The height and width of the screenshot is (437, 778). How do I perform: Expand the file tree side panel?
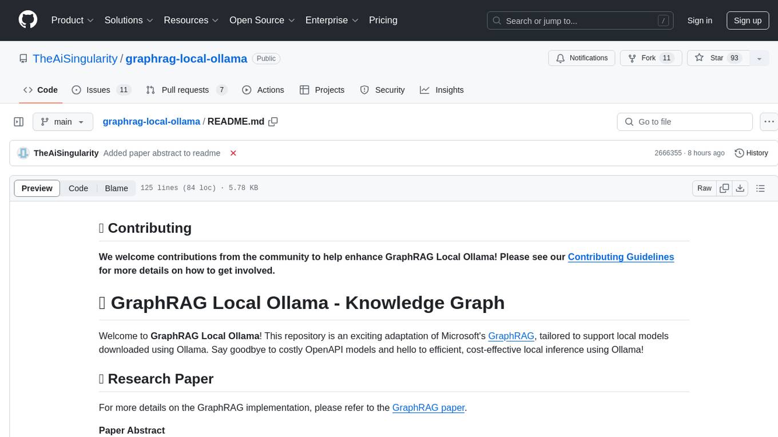pyautogui.click(x=19, y=122)
